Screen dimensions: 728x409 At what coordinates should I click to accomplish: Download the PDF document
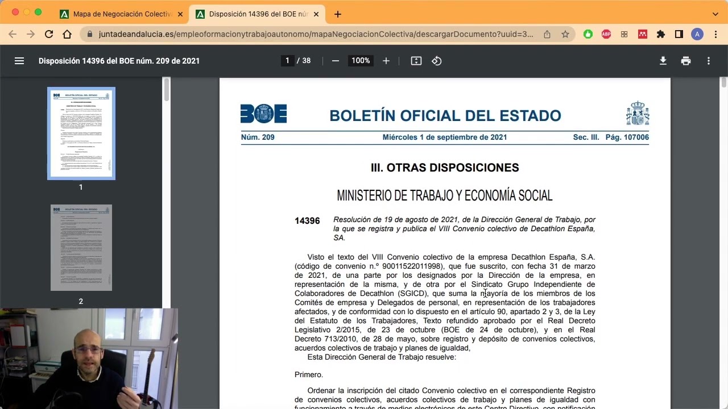[663, 61]
